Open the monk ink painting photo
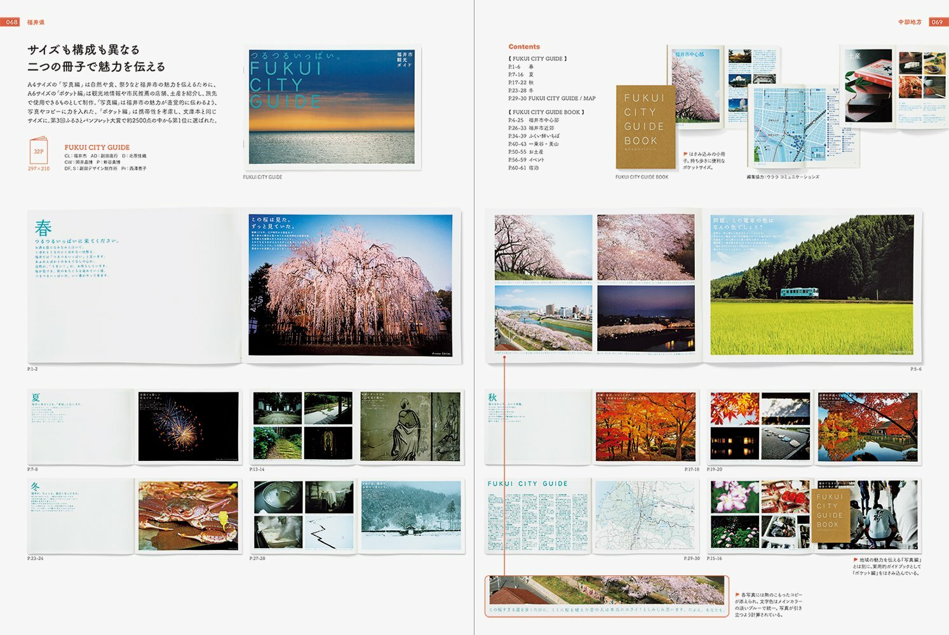The height and width of the screenshot is (635, 949). (410, 426)
